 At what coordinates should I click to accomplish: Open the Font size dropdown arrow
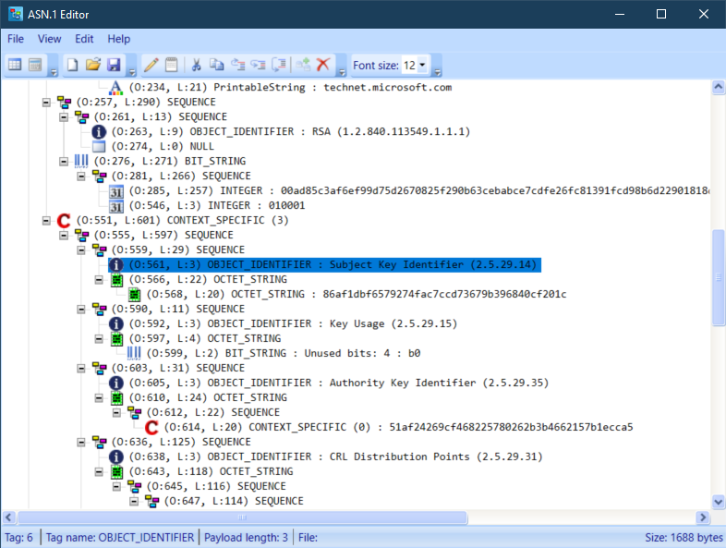tap(422, 66)
